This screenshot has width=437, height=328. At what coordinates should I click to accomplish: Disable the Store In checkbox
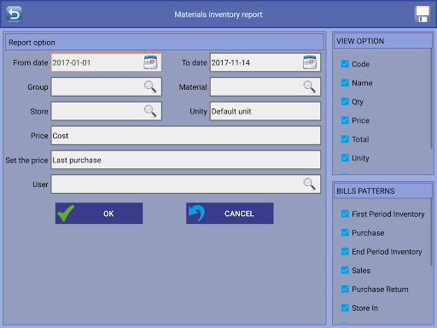(x=345, y=307)
